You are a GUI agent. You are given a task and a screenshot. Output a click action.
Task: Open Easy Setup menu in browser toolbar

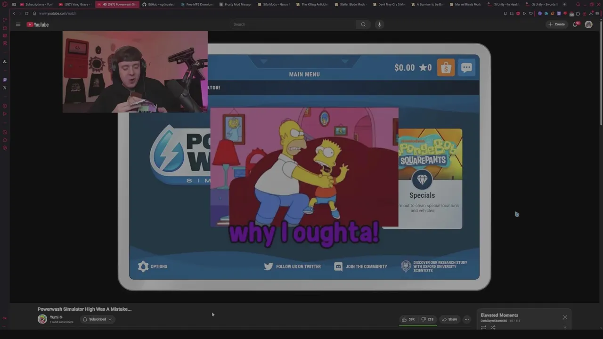point(597,14)
